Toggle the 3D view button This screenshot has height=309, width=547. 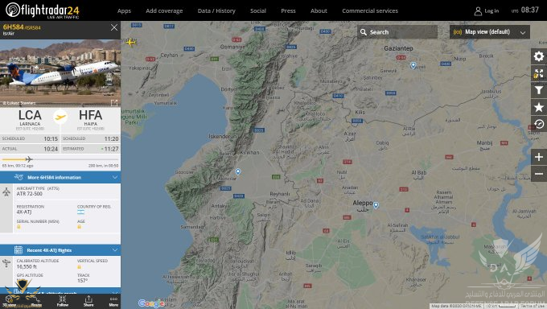tap(10, 301)
